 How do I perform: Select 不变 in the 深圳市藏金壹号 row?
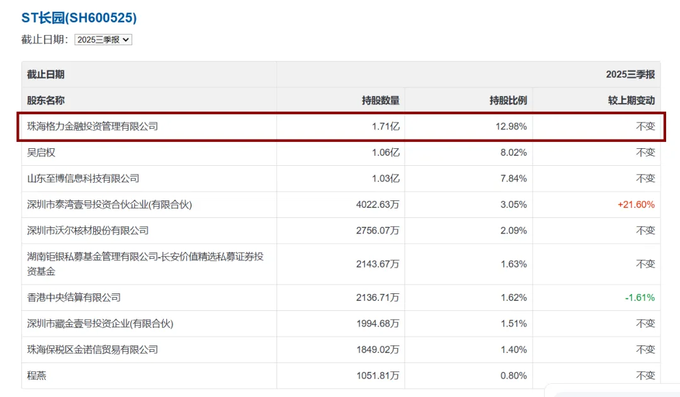click(x=645, y=324)
